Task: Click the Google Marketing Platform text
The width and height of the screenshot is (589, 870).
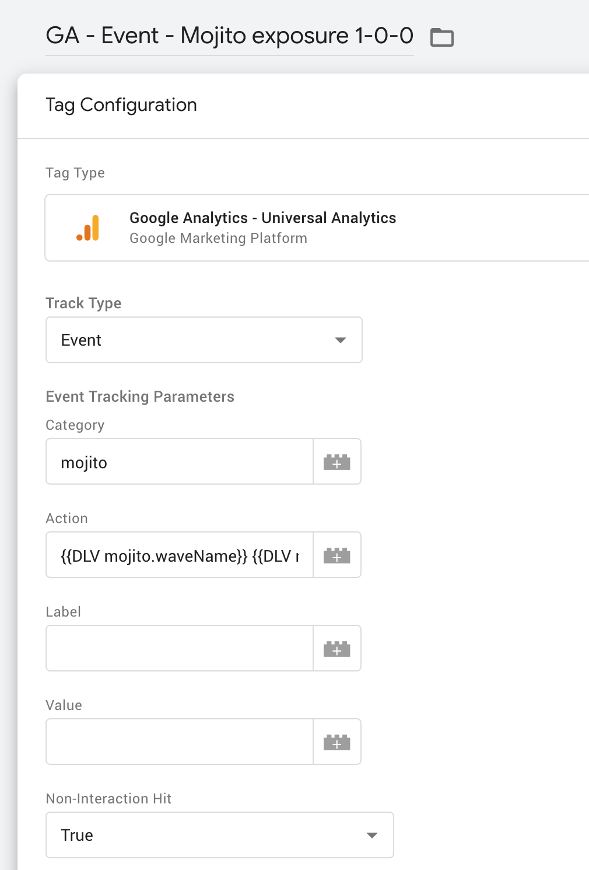Action: point(218,238)
